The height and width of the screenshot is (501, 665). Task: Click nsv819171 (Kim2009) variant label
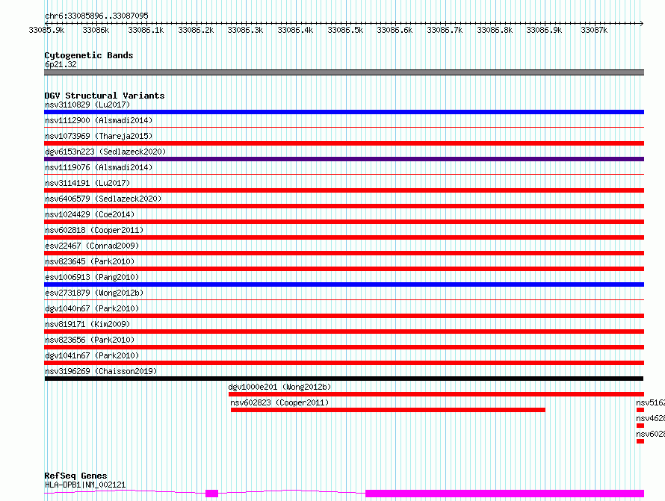(87, 324)
